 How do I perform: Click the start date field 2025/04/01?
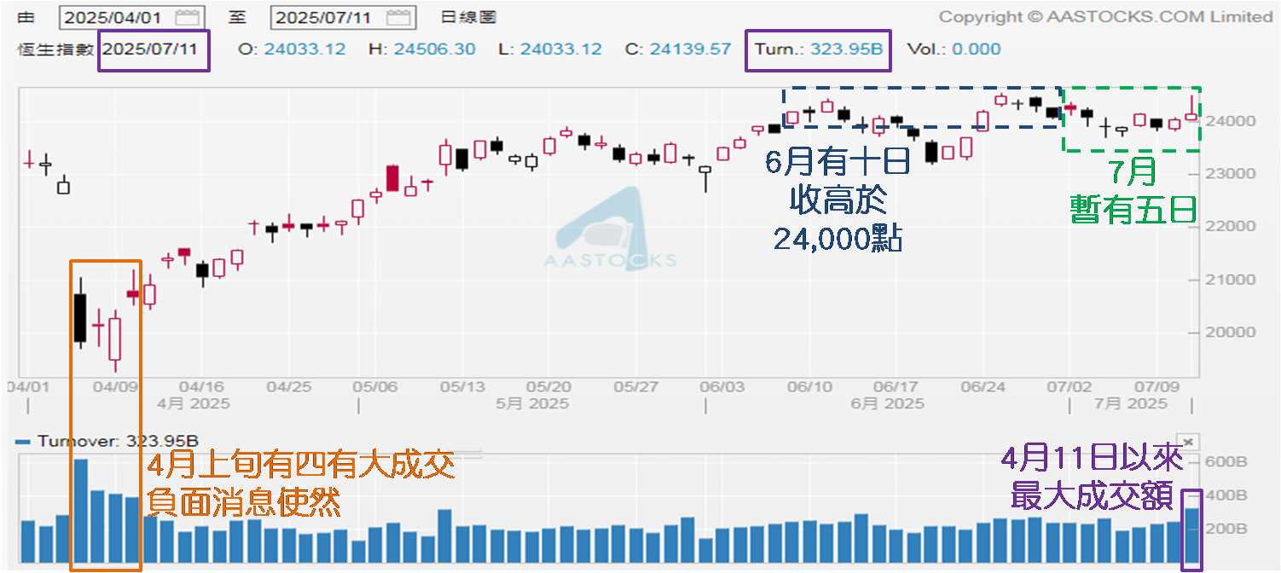[x=116, y=17]
